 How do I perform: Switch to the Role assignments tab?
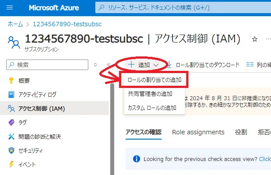point(198,132)
